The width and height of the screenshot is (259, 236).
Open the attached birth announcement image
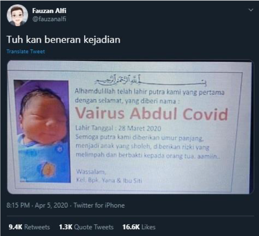pyautogui.click(x=130, y=127)
